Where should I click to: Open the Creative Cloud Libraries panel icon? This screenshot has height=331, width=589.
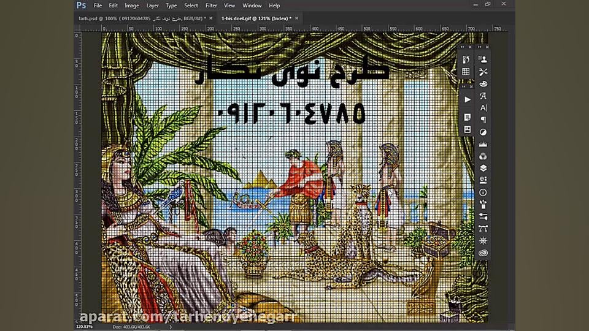tap(483, 253)
